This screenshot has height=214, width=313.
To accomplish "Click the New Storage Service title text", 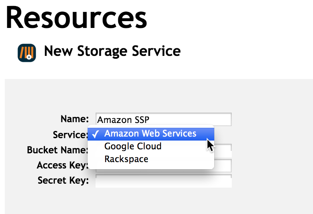I will (112, 51).
